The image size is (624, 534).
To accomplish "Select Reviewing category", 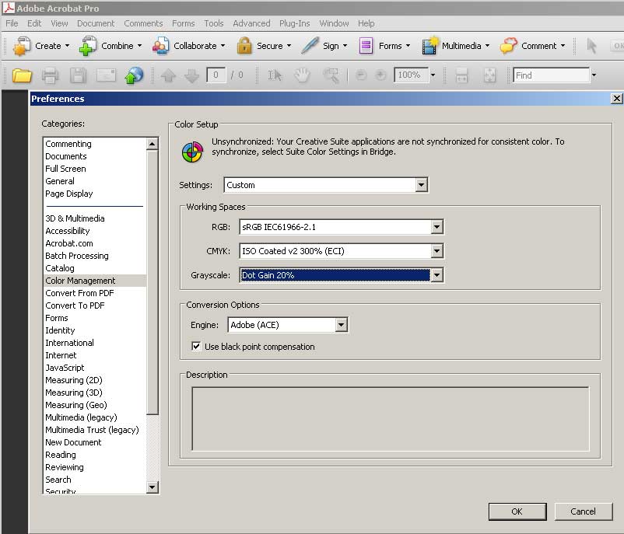I will (95, 467).
